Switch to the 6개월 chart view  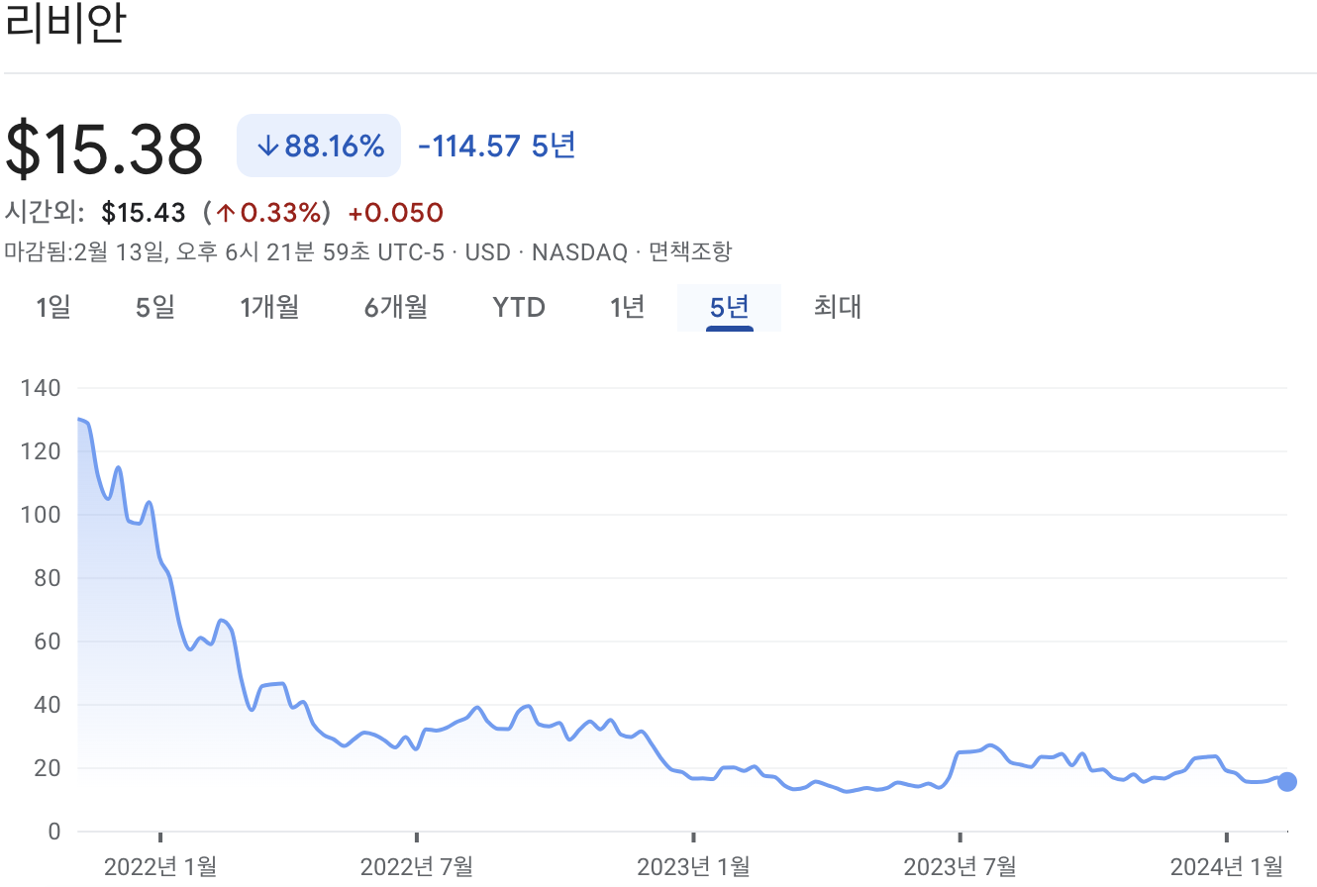394,308
